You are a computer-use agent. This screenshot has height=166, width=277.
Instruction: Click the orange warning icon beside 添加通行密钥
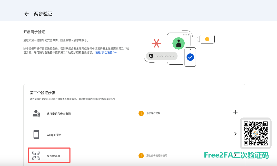coord(141,113)
